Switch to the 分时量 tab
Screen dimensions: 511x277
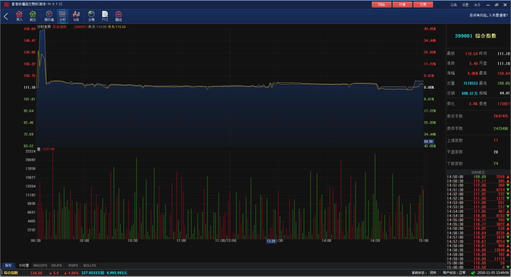(24, 265)
